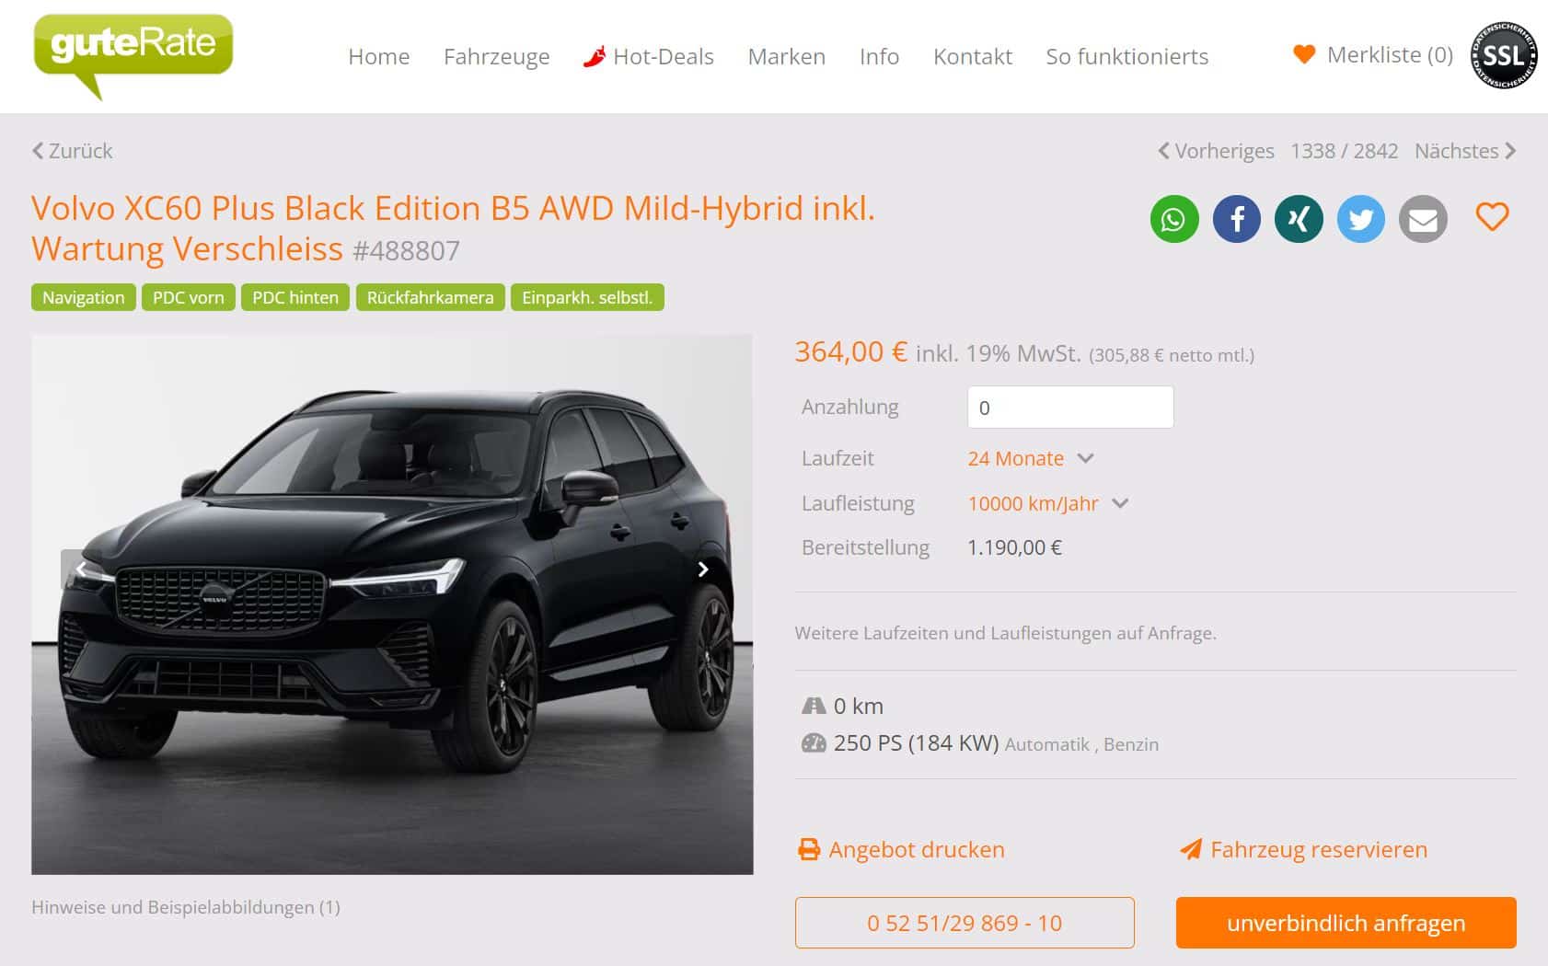Screen dimensions: 1548x966
Task: Show previous car image arrow
Action: [81, 569]
